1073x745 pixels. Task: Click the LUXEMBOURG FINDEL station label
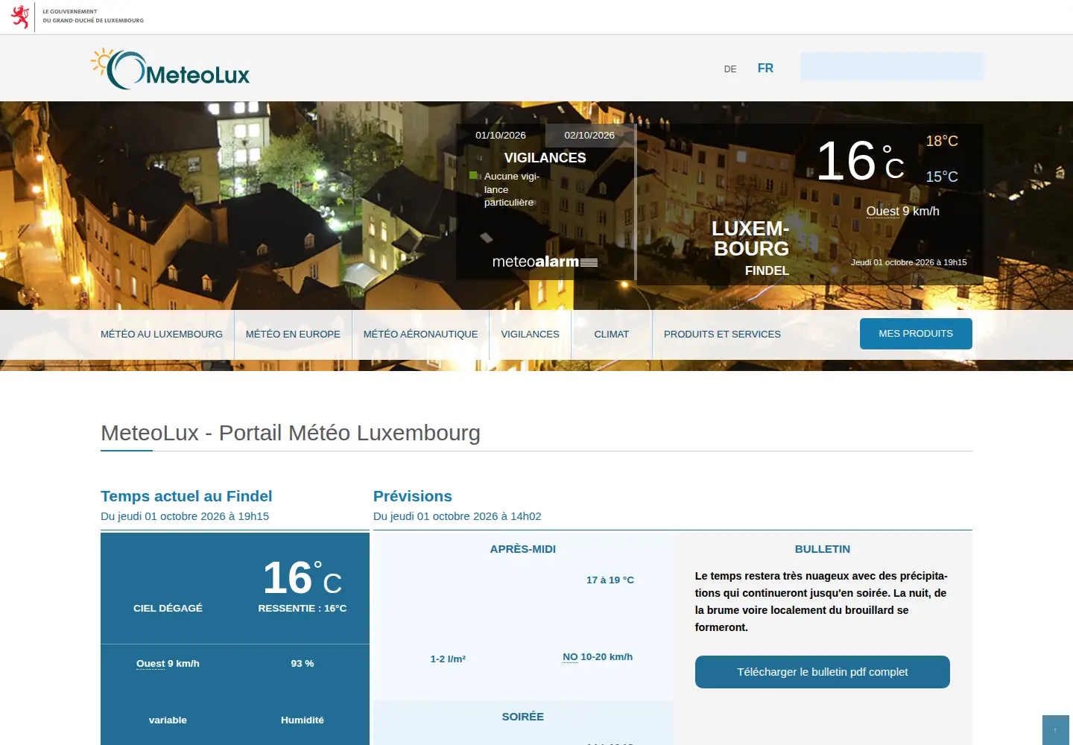[x=750, y=248]
